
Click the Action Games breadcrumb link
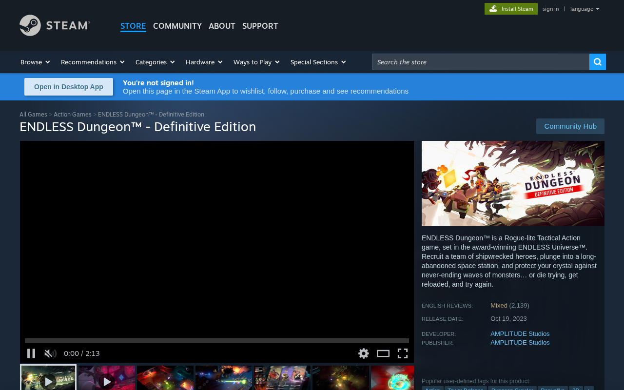pyautogui.click(x=73, y=115)
